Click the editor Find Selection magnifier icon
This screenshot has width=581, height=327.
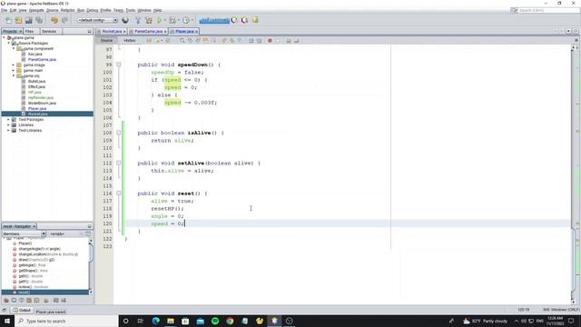click(182, 40)
